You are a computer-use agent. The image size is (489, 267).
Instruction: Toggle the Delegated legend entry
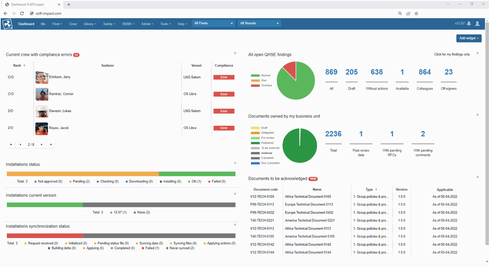263,133
